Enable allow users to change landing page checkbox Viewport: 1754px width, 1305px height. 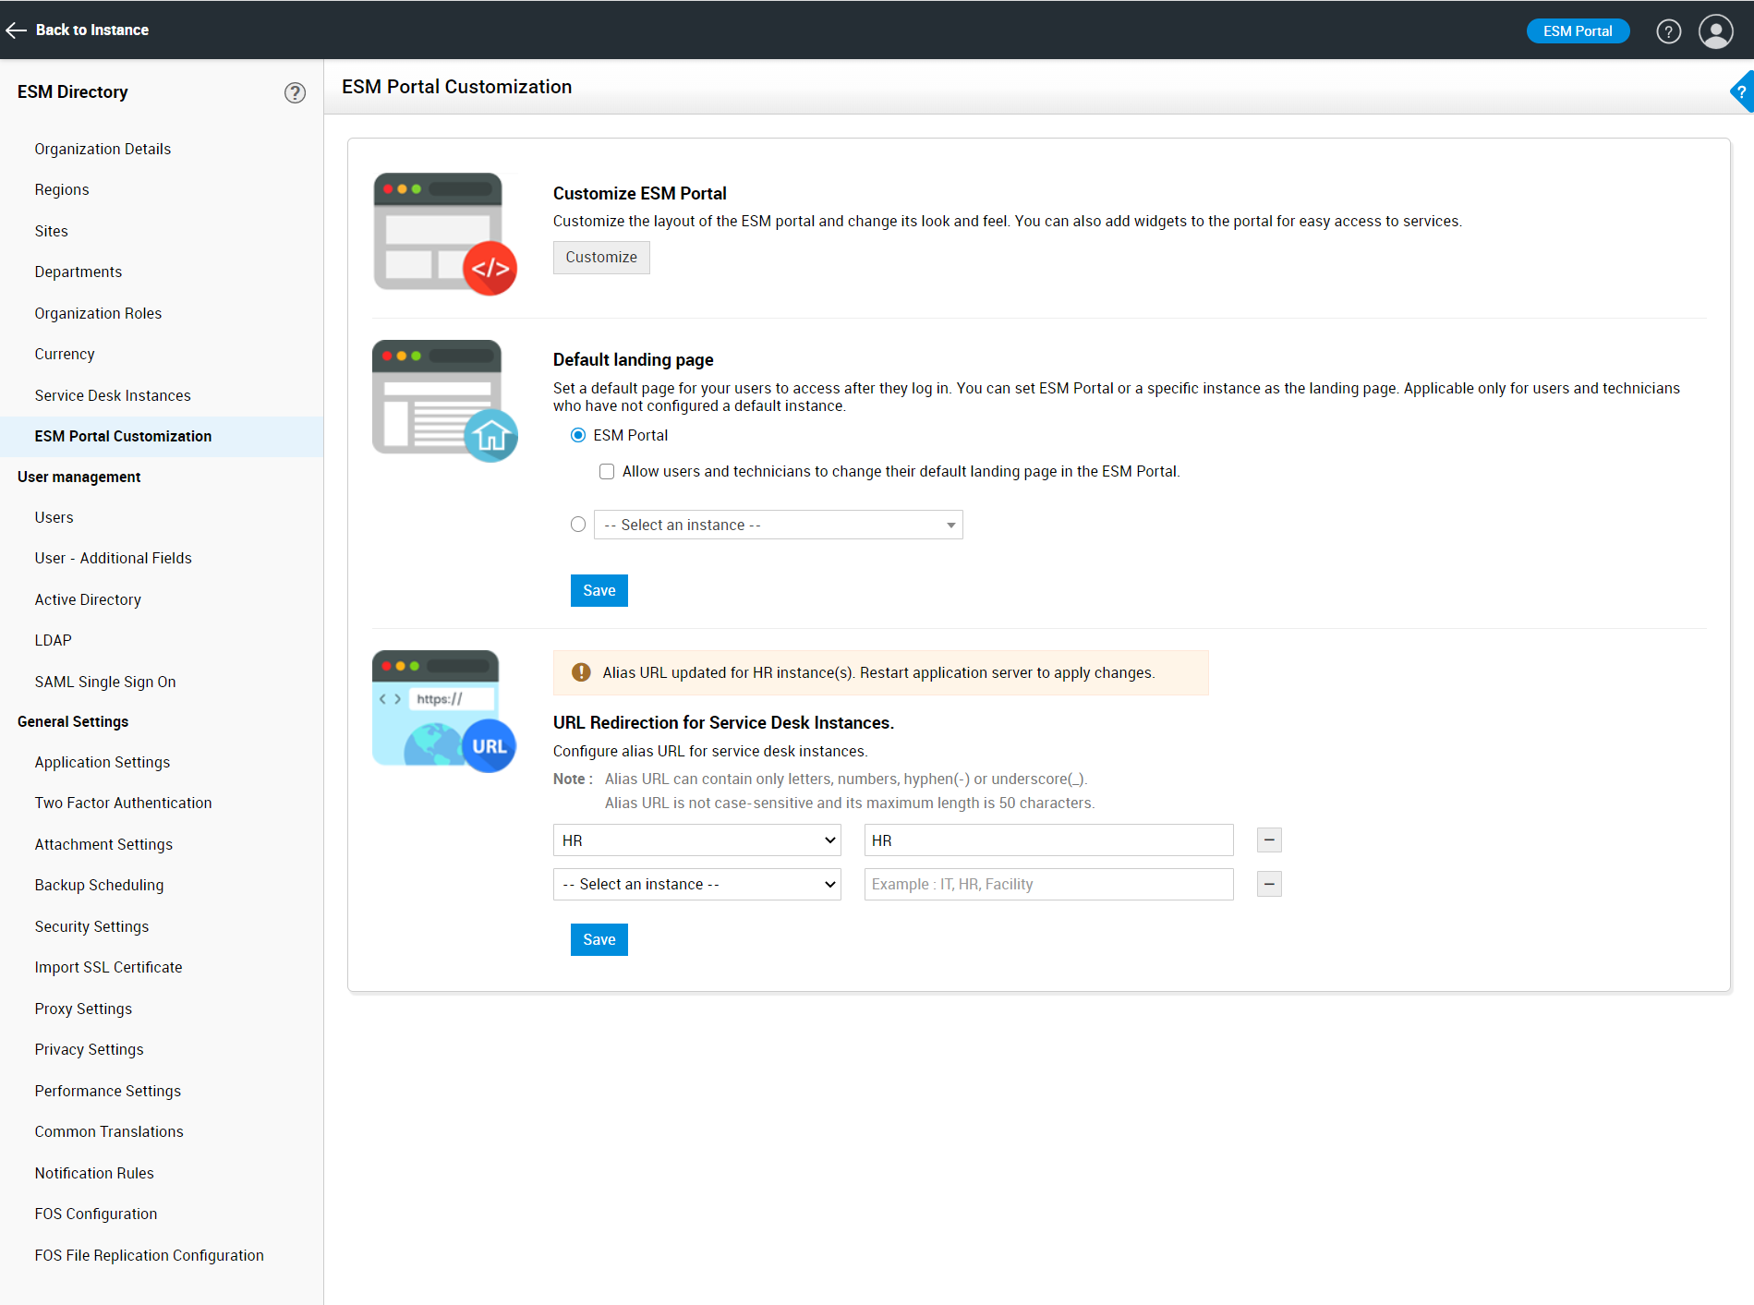click(607, 472)
